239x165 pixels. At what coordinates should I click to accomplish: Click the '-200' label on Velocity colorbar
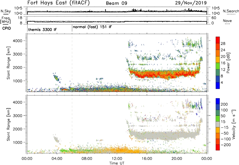(x=226, y=145)
